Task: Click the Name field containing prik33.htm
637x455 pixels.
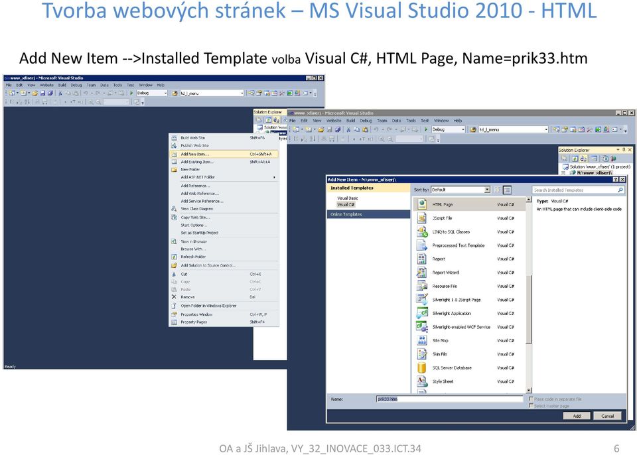Action: tap(449, 399)
